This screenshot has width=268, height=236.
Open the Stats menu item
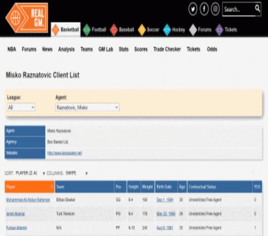(124, 49)
